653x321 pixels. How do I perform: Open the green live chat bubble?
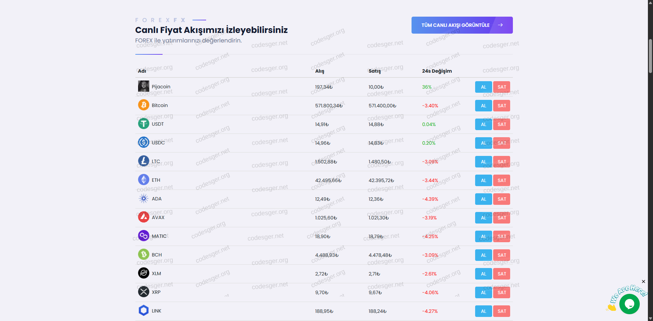629,304
